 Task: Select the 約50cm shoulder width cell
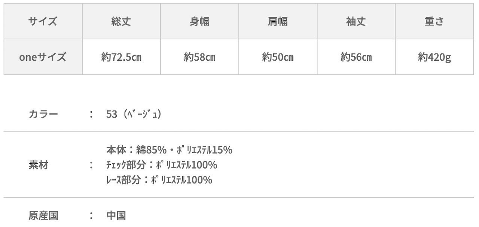tap(278, 57)
